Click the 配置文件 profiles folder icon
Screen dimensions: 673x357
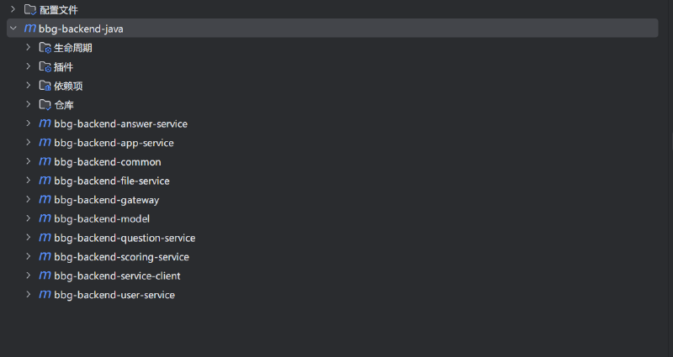click(30, 9)
